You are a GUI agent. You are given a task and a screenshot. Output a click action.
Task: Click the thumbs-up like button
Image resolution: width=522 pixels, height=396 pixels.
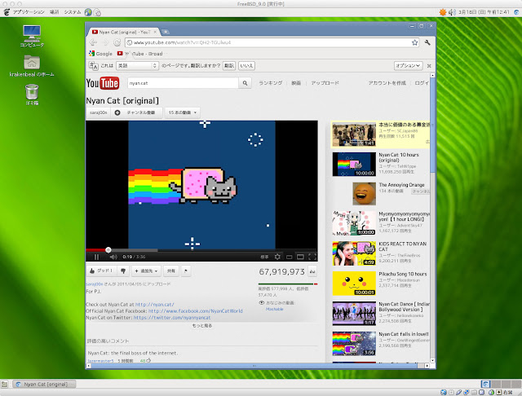tap(101, 271)
